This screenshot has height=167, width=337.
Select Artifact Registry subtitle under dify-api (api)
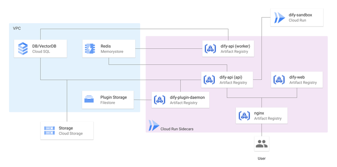point(233,82)
